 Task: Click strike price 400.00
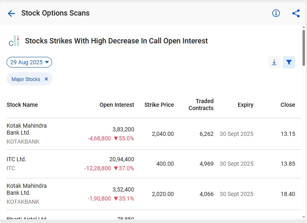point(165,164)
